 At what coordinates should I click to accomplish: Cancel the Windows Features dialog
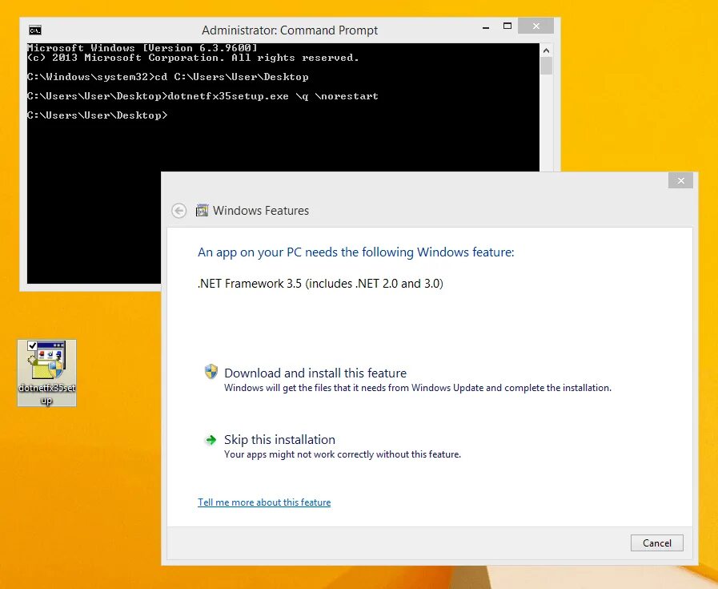pos(656,543)
